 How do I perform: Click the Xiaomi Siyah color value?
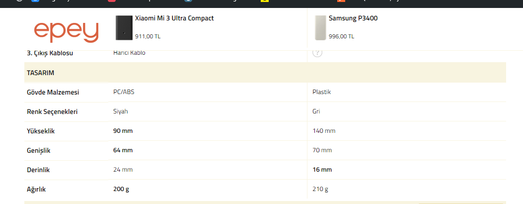coord(121,111)
